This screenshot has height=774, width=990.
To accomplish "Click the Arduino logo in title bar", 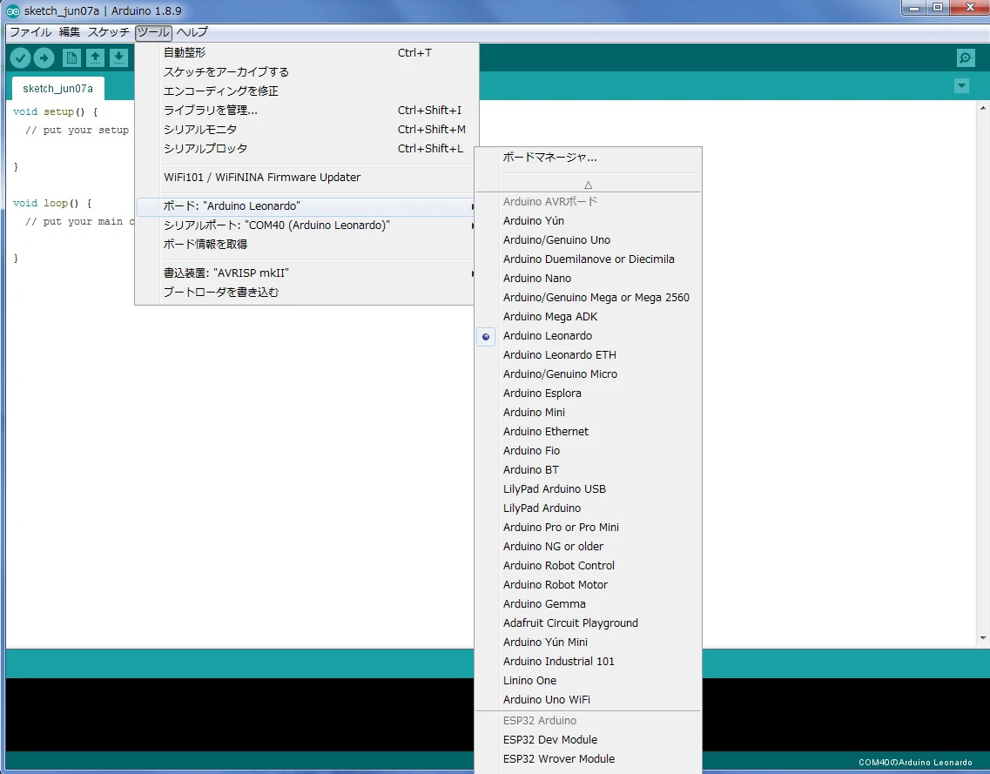I will pos(13,10).
